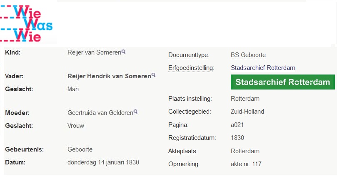The height and width of the screenshot is (184, 337).
Task: Click registration date value 1830
Action: coord(237,138)
